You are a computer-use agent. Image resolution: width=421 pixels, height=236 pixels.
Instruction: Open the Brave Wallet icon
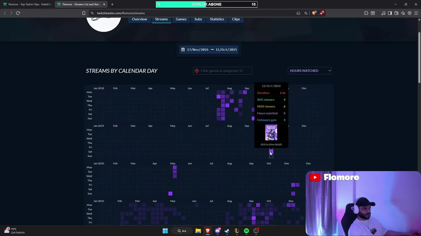396,13
